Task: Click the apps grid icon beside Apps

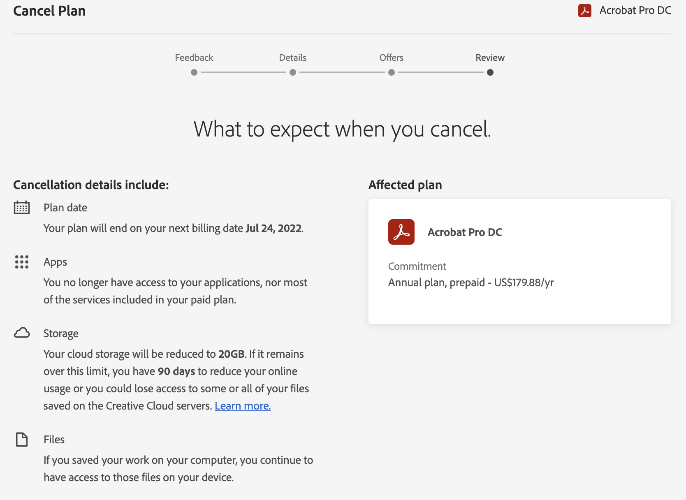Action: click(x=22, y=262)
